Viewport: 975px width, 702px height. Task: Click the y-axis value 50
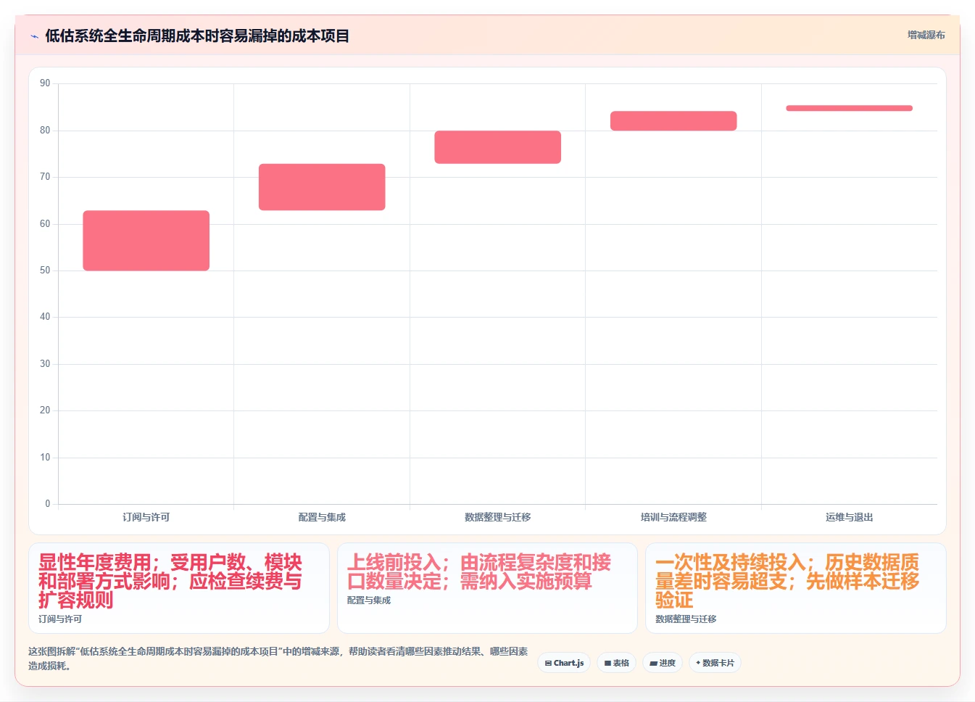pyautogui.click(x=45, y=271)
